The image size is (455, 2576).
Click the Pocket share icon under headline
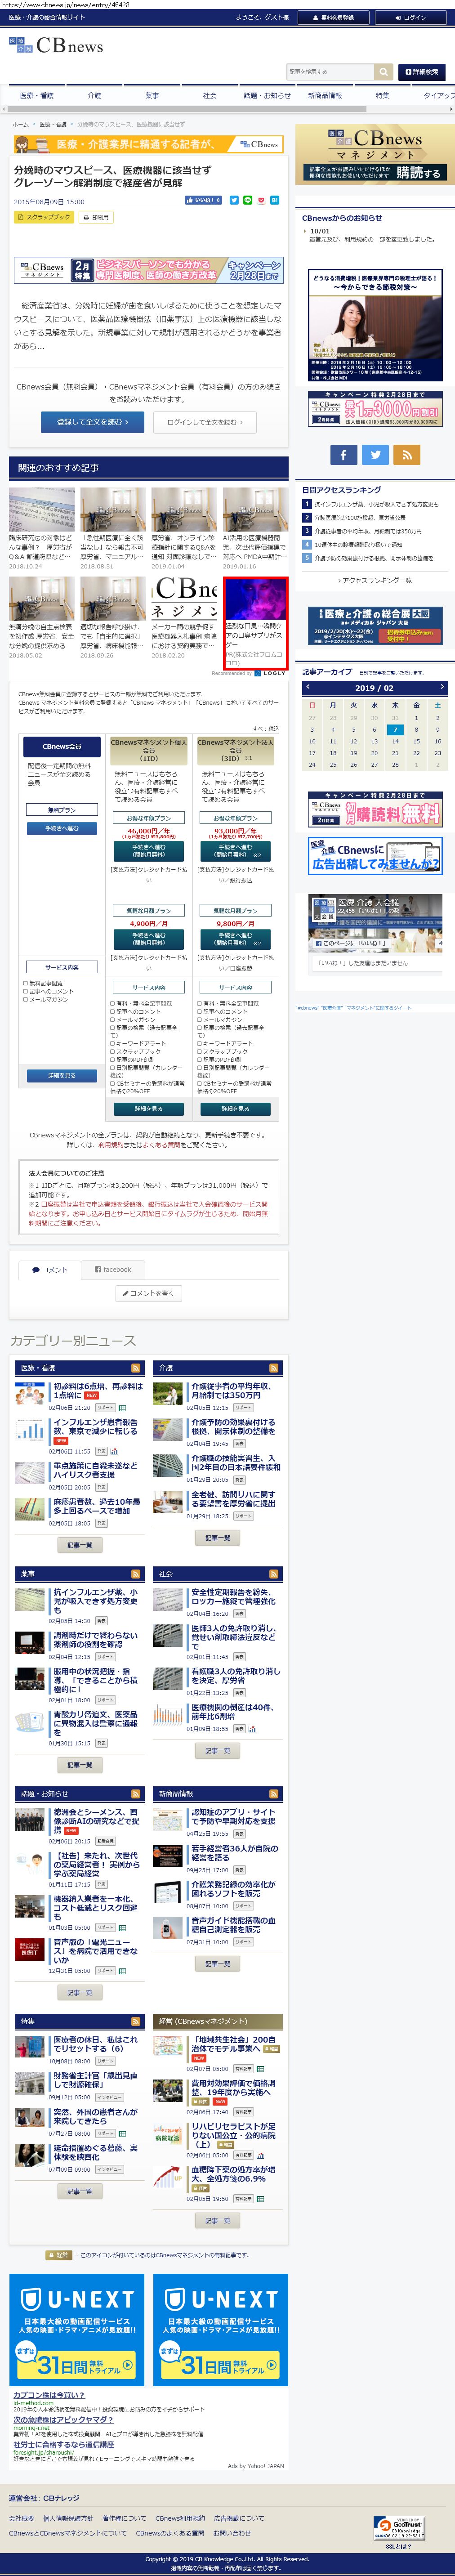261,200
